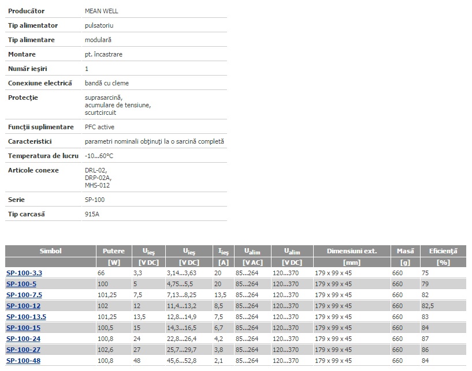Click the Protecţie label
Image resolution: width=472 pixels, height=371 pixels.
23,98
